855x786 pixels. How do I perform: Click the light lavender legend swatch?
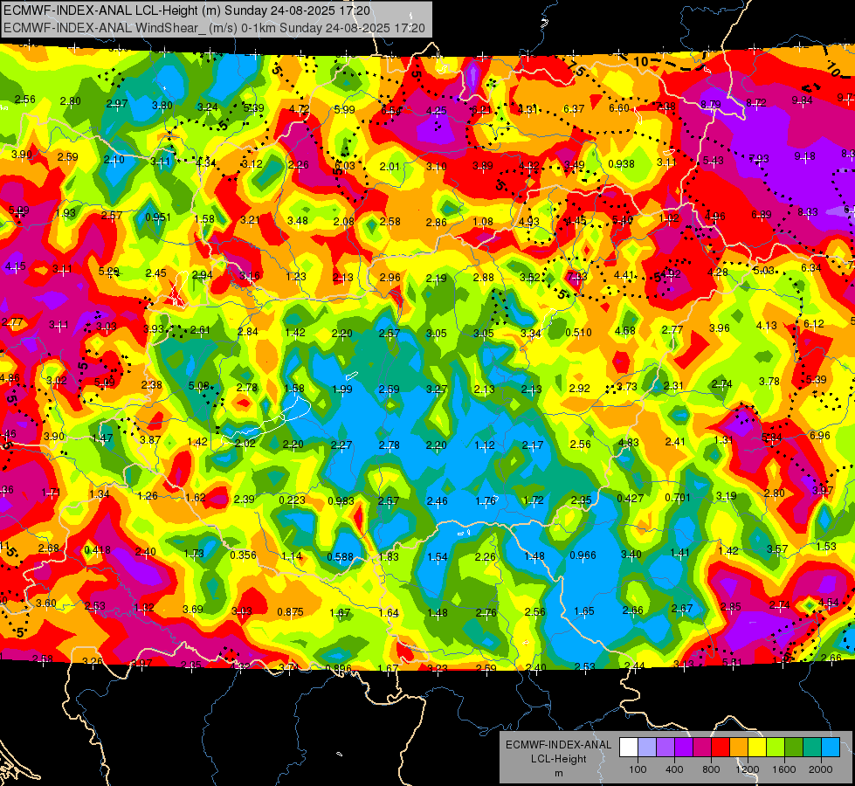pos(647,748)
